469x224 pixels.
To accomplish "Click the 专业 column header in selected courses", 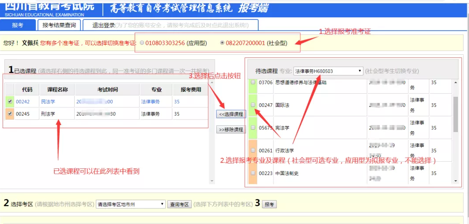I will click(156, 89).
